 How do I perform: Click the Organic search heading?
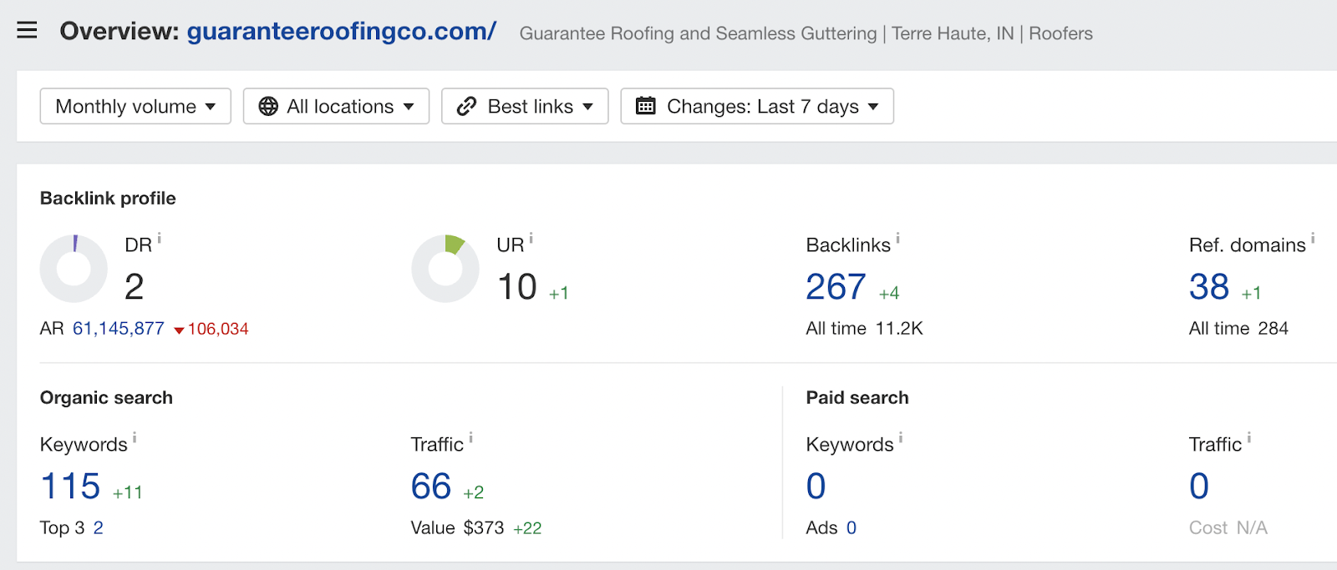[106, 398]
